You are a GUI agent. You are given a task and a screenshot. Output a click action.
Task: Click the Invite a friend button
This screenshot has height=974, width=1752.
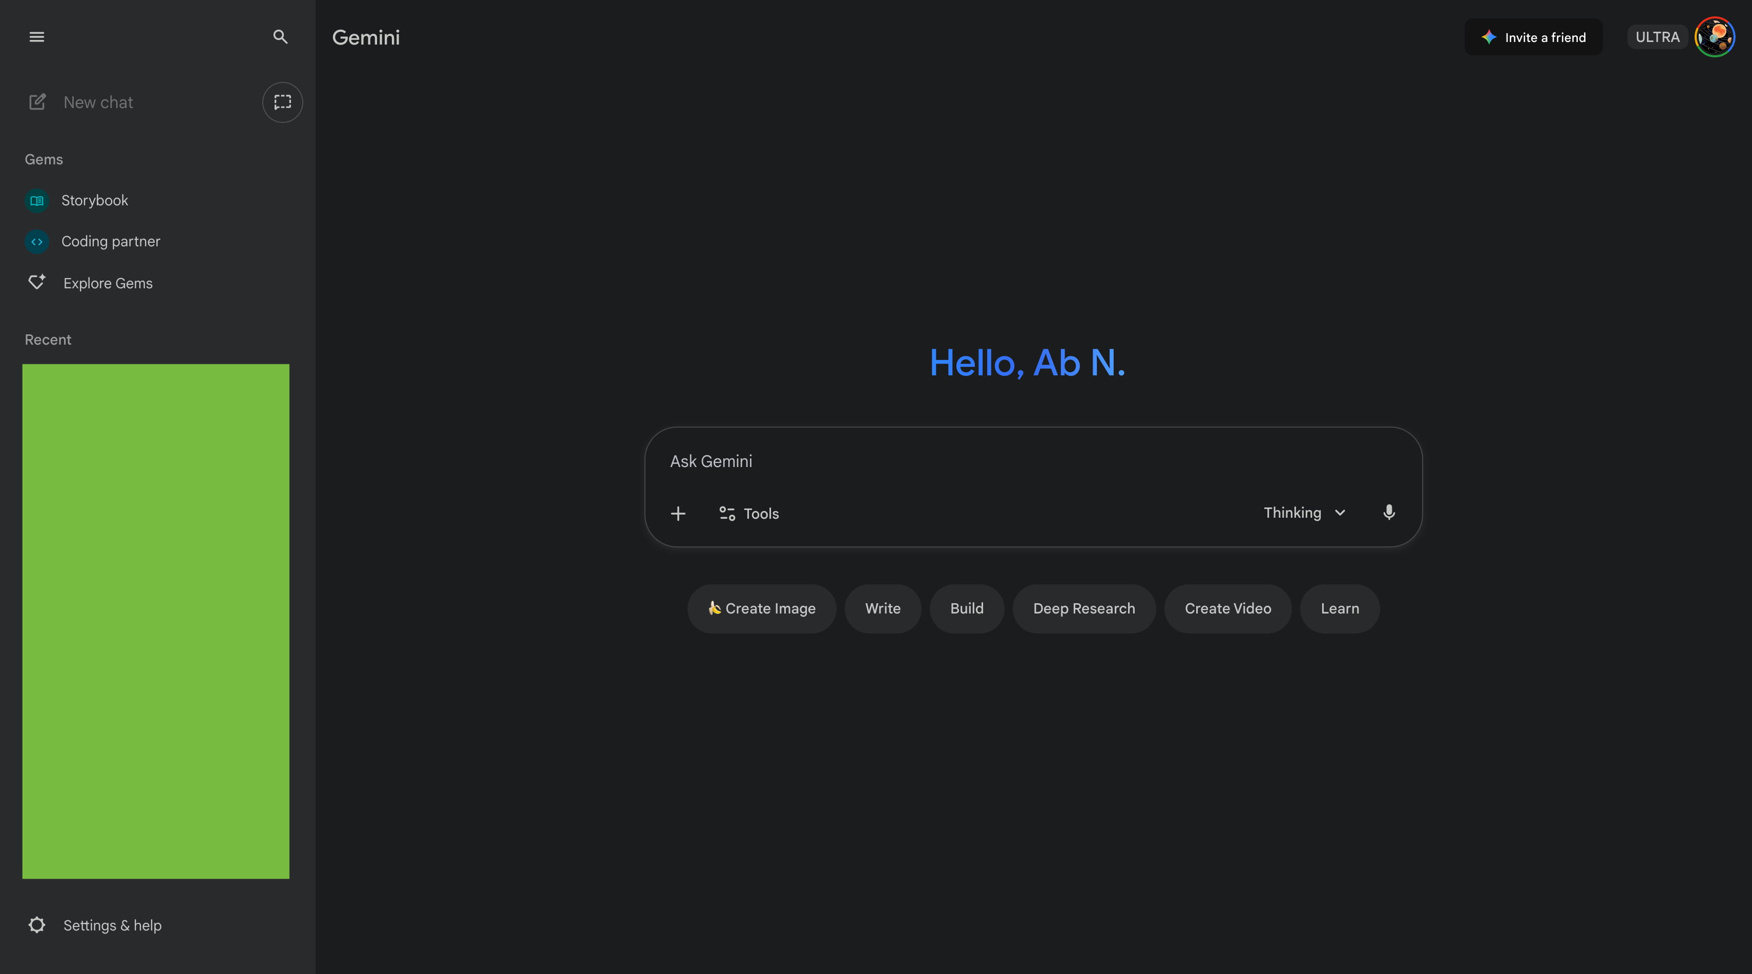click(1534, 37)
